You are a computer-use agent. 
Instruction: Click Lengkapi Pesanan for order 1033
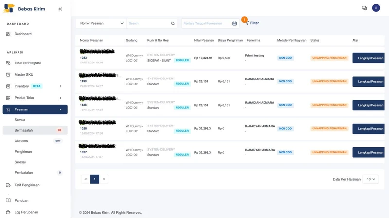click(x=368, y=58)
